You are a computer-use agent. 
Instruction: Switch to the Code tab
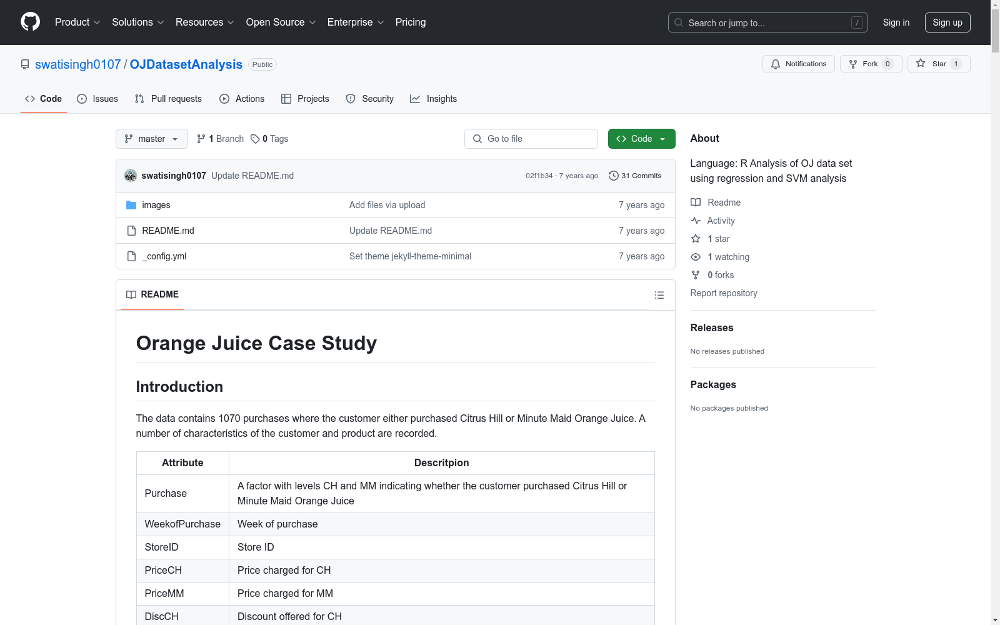pos(44,99)
